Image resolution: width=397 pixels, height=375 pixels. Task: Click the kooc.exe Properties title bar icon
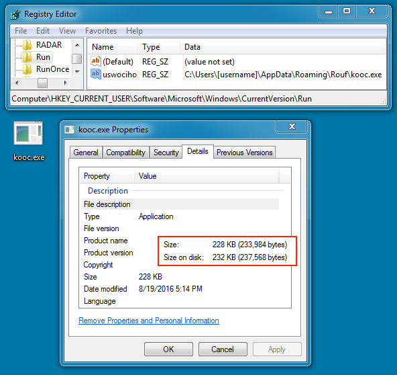point(69,130)
